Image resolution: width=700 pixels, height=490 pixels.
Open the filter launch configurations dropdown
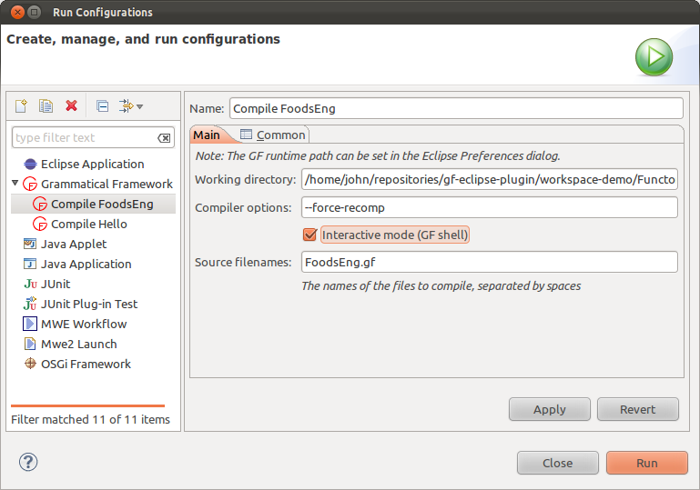pyautogui.click(x=132, y=106)
